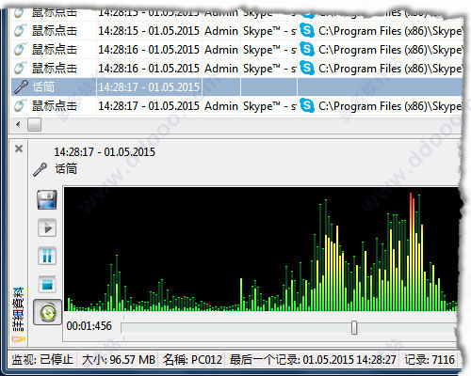The image size is (471, 376).
Task: Save the microphone recording with floppy icon
Action: coord(47,199)
